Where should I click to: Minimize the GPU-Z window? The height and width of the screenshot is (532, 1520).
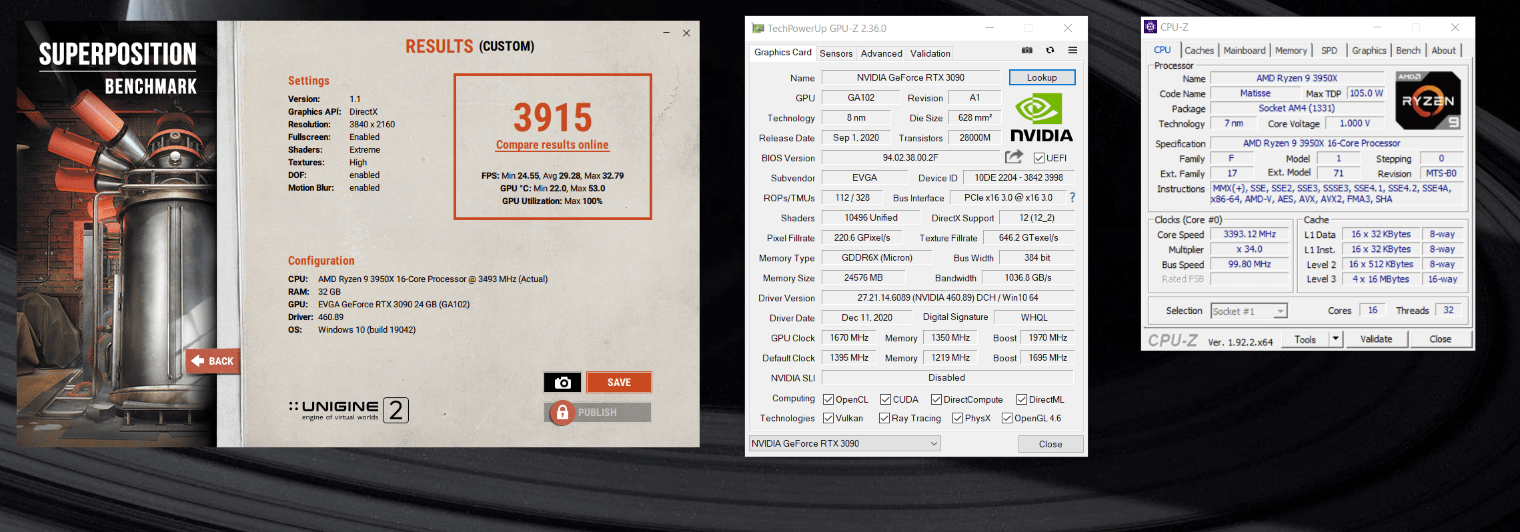[990, 28]
